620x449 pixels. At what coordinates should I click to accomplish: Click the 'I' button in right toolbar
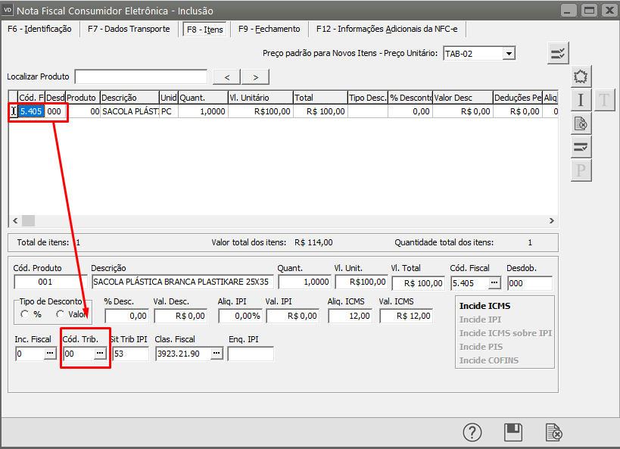point(581,100)
